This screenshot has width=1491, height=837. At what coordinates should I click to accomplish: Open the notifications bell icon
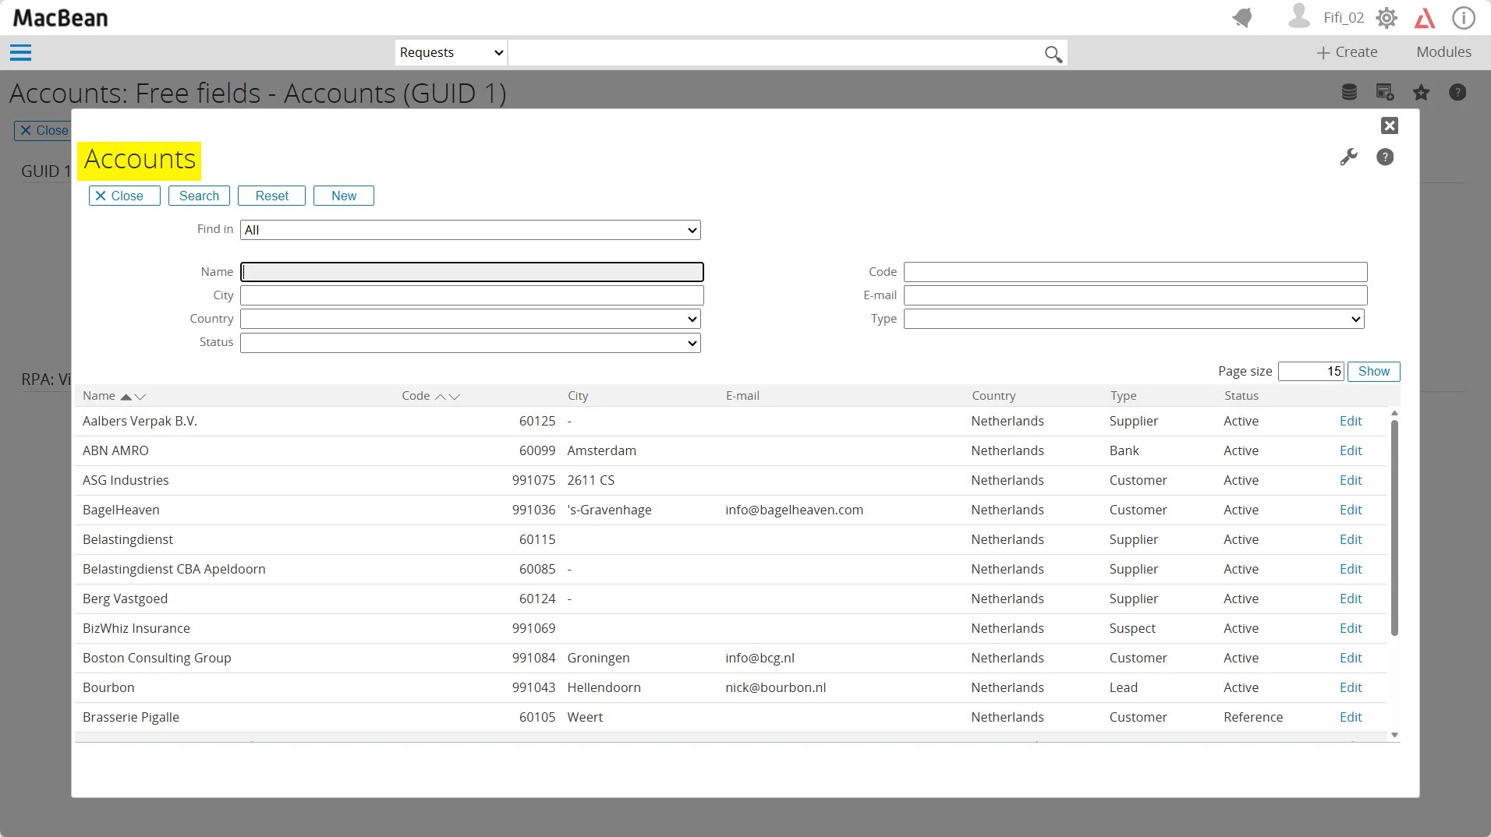pos(1242,18)
